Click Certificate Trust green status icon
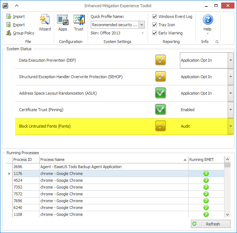The width and height of the screenshot is (237, 233). [161, 109]
